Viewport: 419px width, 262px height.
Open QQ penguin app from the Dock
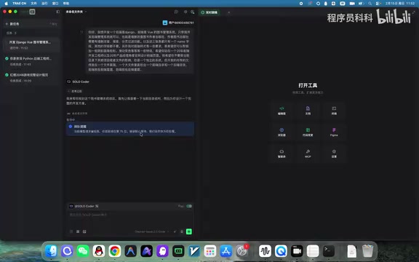click(x=99, y=251)
